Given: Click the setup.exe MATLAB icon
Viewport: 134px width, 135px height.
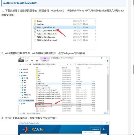Looking at the screenshot, I should click(x=37, y=105).
